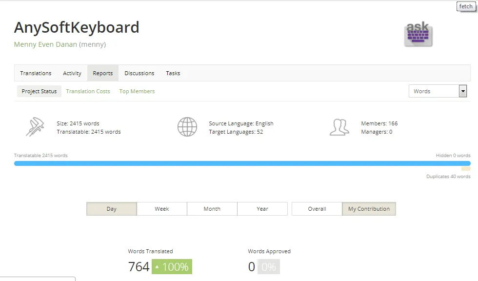Switch period to Week
Image resolution: width=478 pixels, height=281 pixels.
point(162,209)
